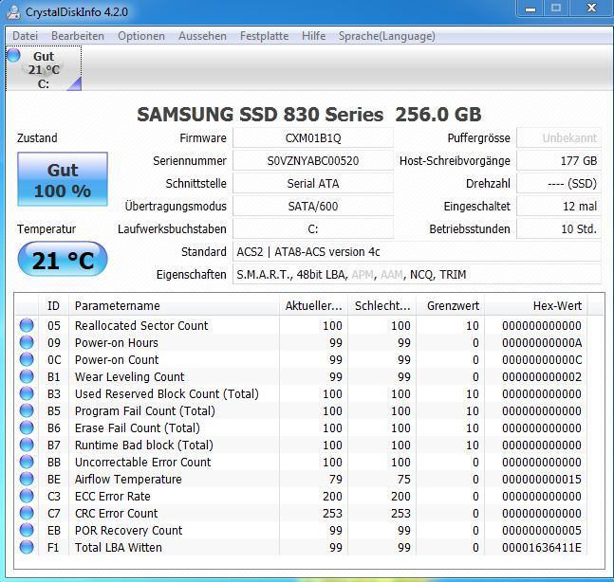Click the Standard field ACS2 | ATA8-ACS version 4c
Viewport: 614px width, 582px height.
pyautogui.click(x=417, y=251)
